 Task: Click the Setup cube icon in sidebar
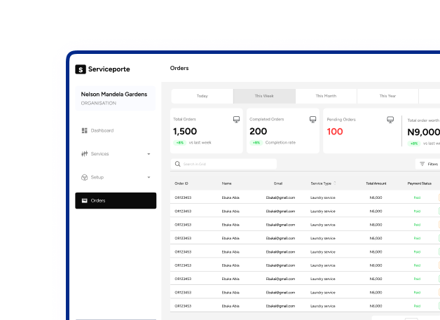point(84,177)
